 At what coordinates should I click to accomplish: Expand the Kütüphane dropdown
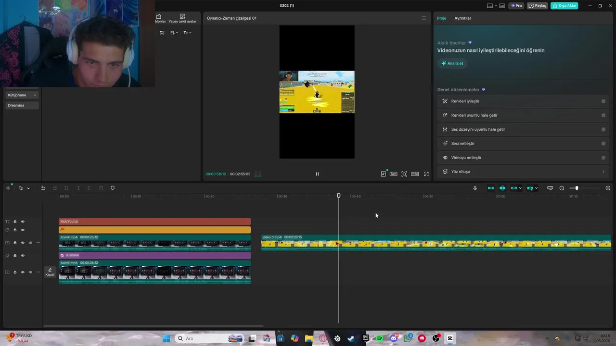coord(22,95)
